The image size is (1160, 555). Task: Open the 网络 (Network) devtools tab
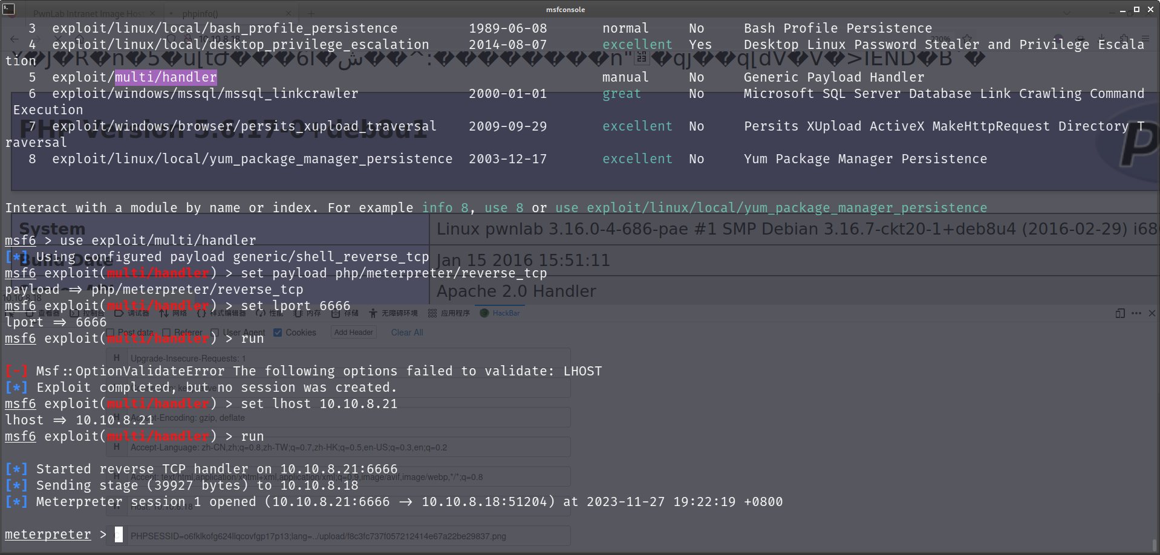click(174, 313)
